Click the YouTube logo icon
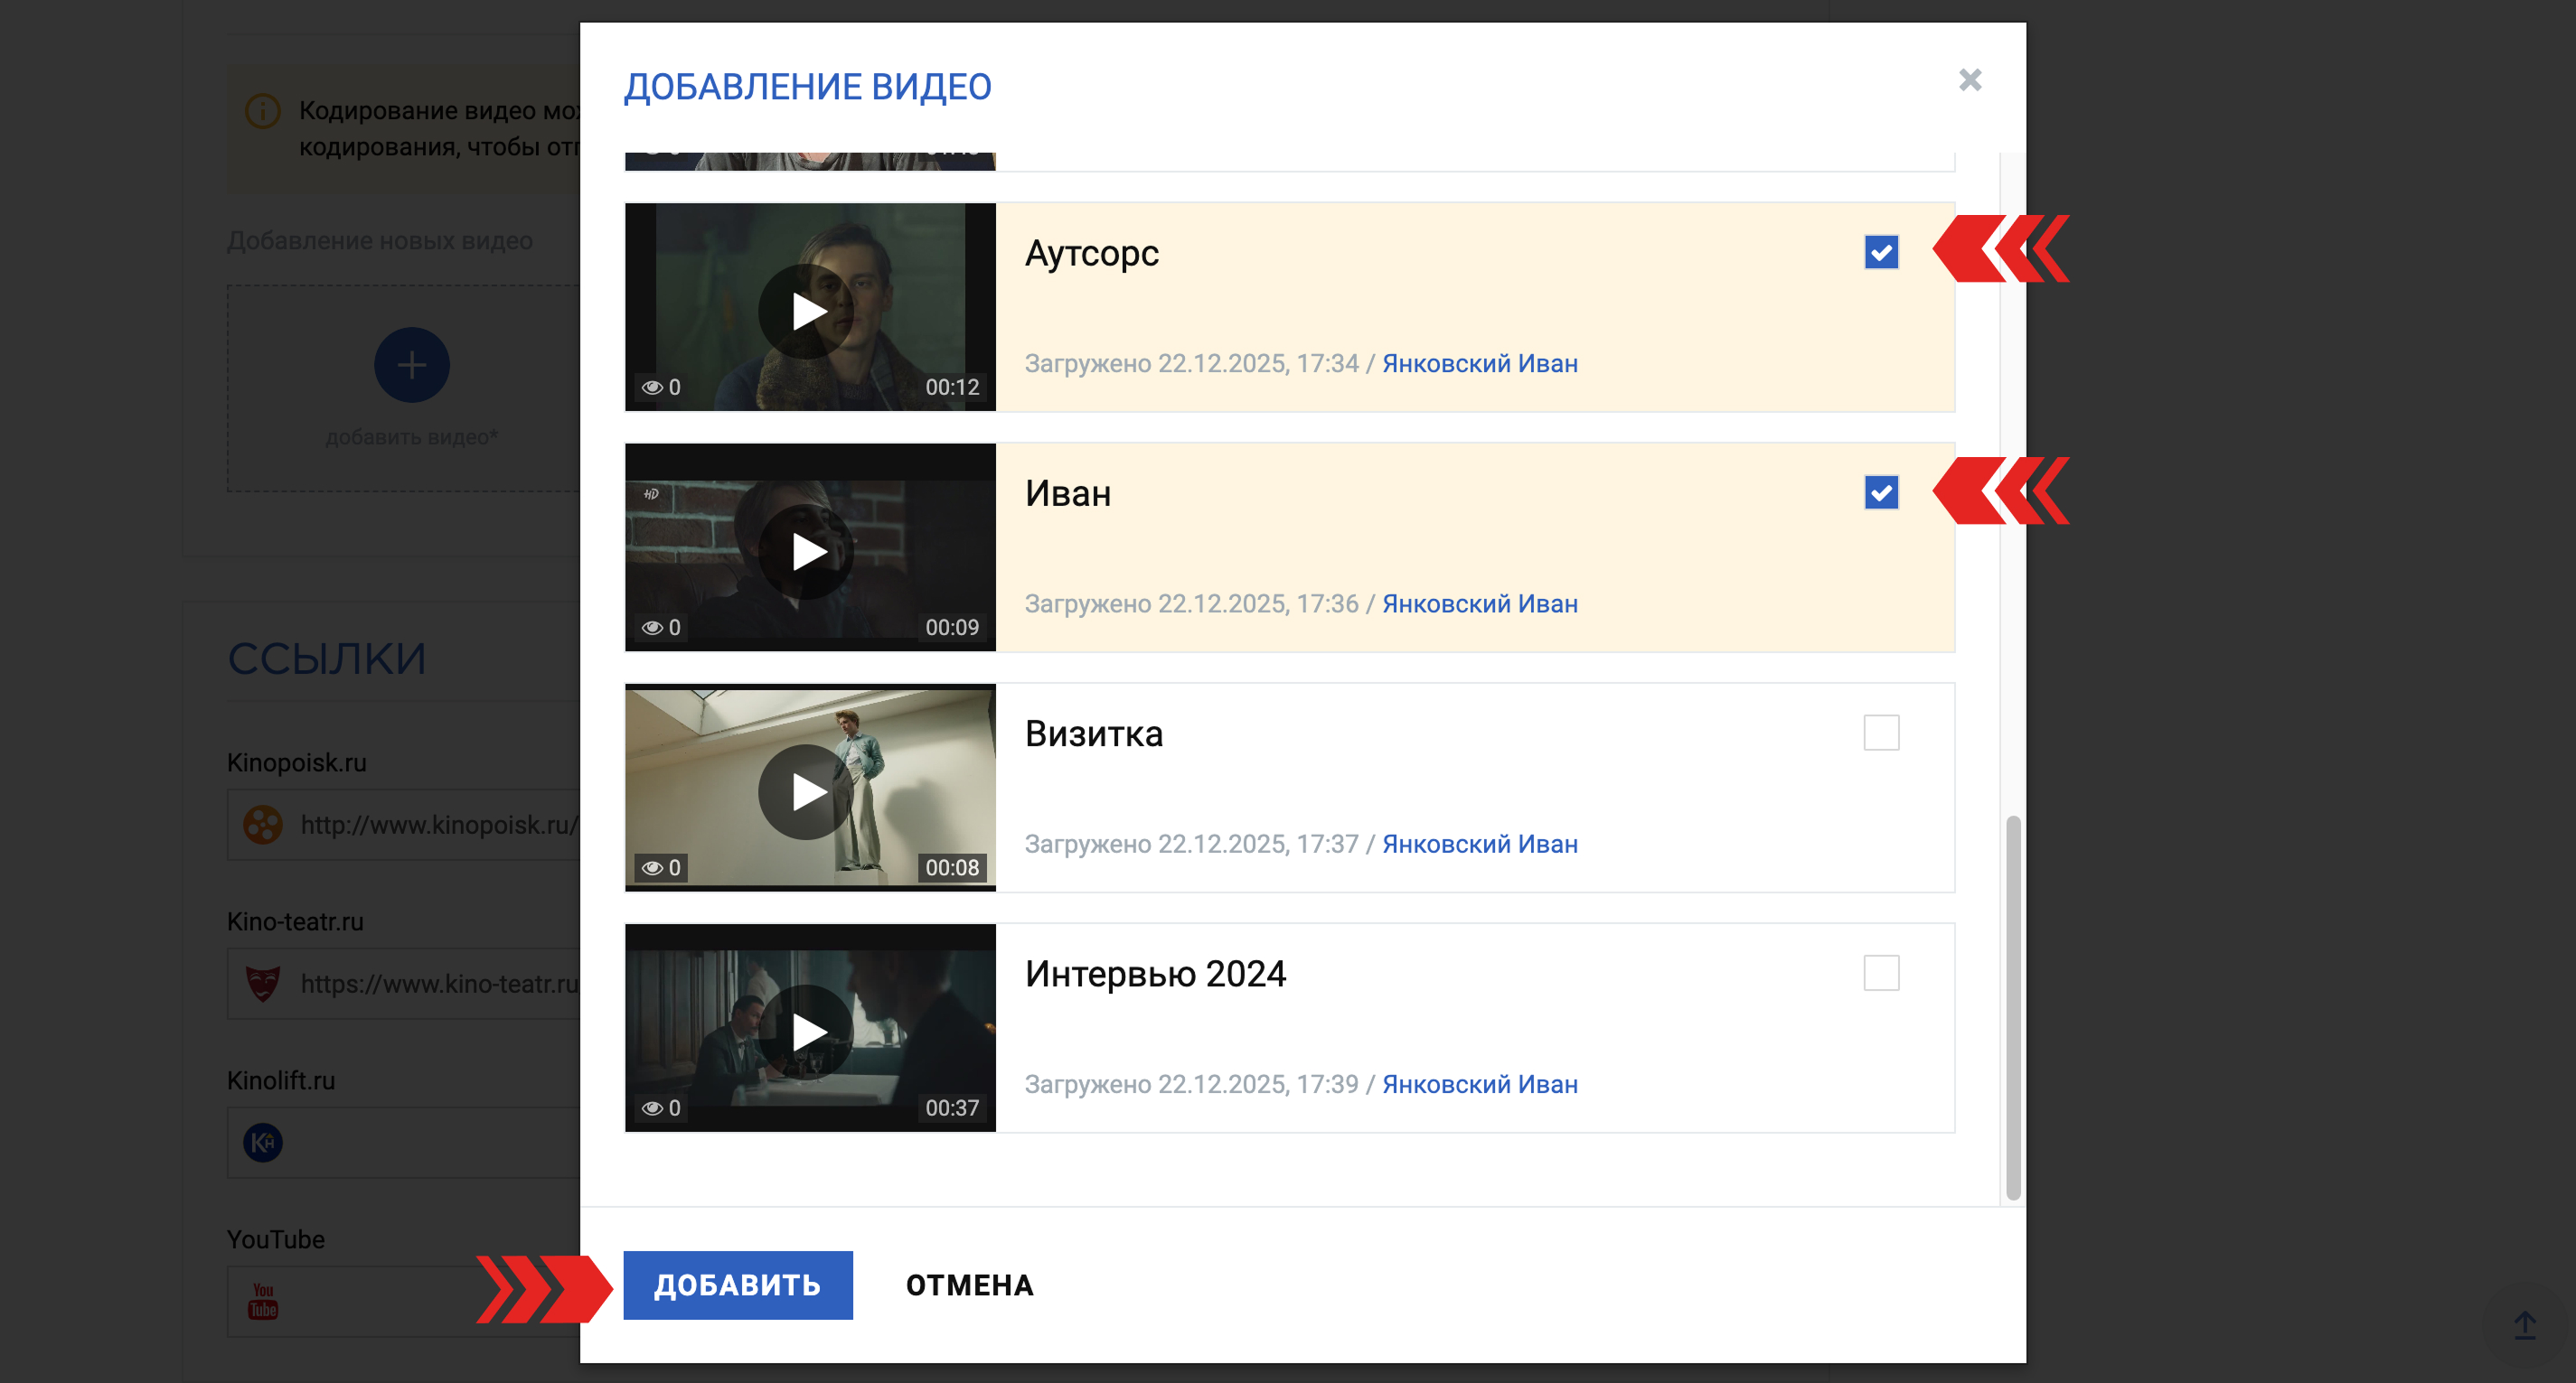The width and height of the screenshot is (2576, 1383). tap(263, 1301)
